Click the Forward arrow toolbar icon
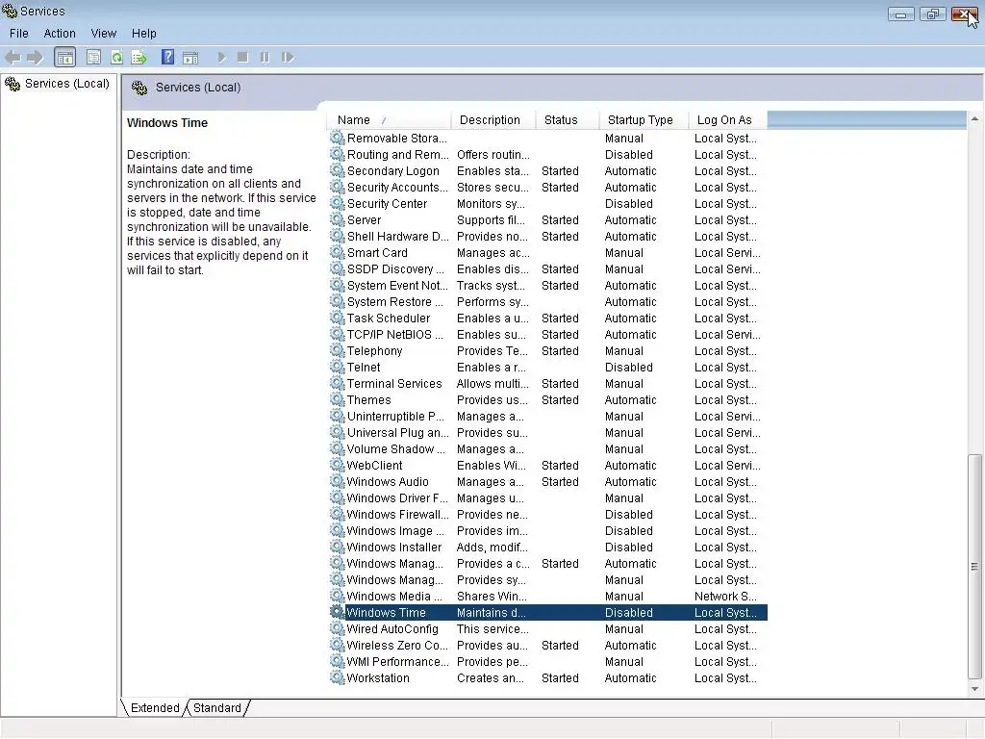The width and height of the screenshot is (985, 739). point(35,58)
